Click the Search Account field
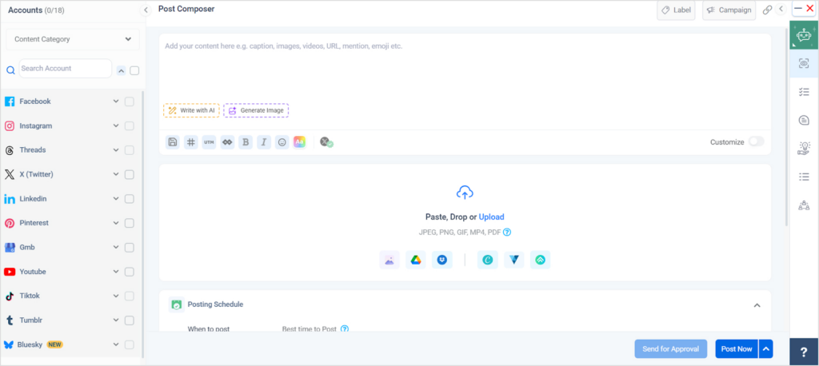 click(x=66, y=69)
